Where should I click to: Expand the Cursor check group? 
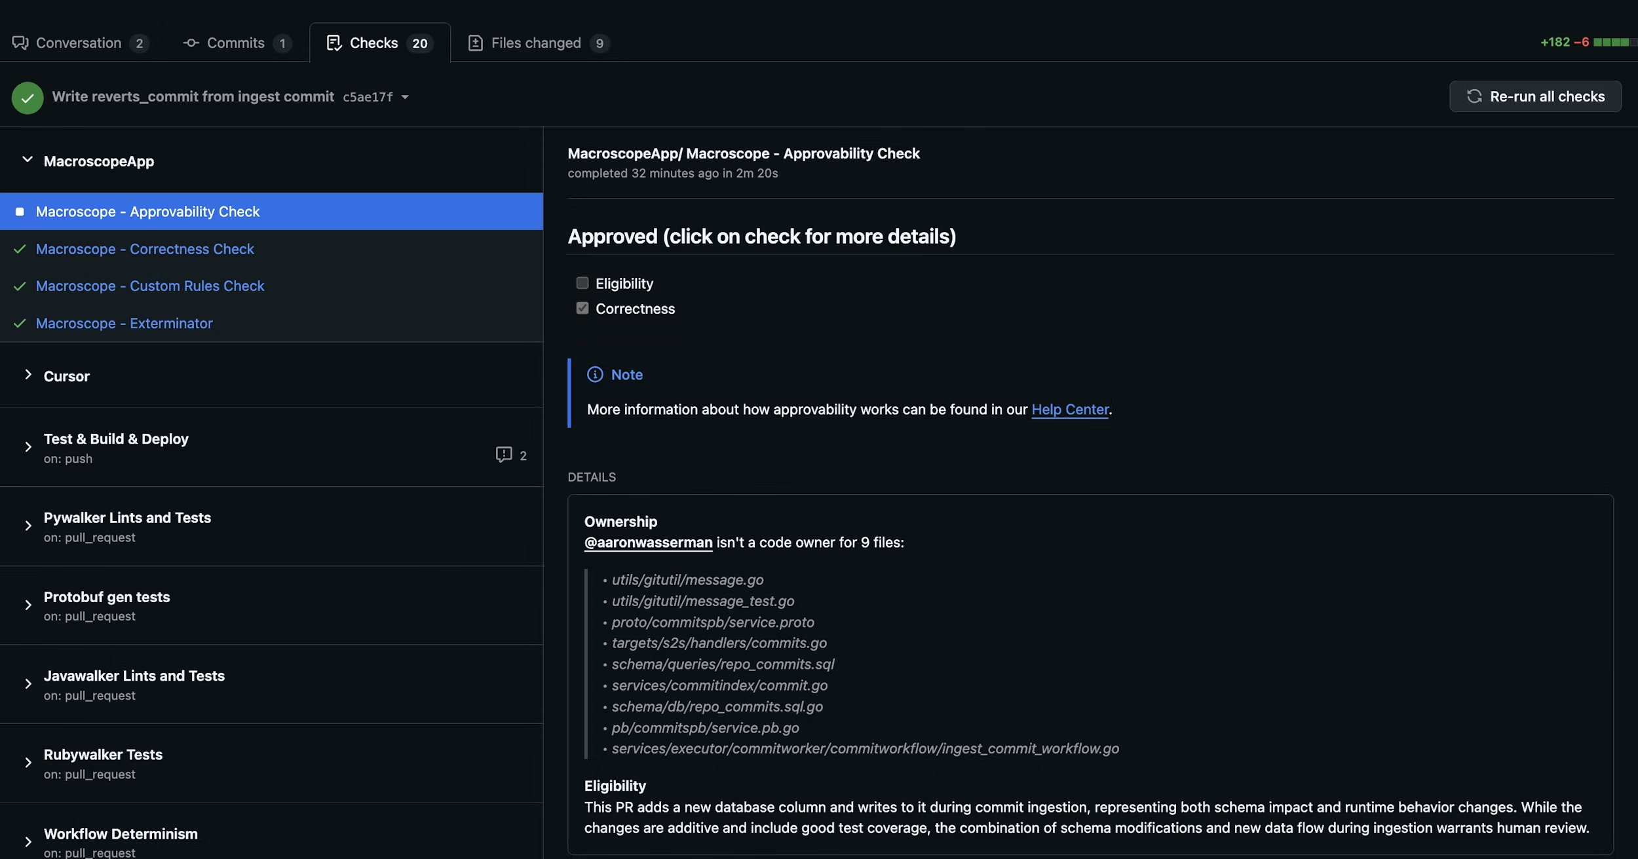pos(28,375)
